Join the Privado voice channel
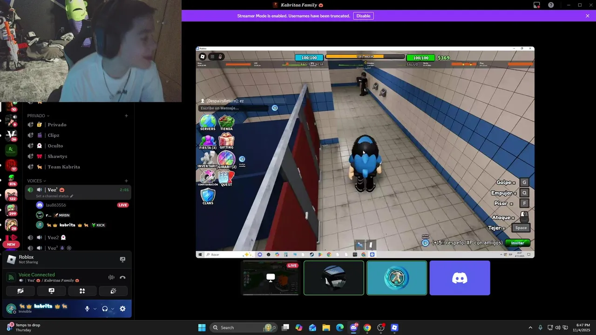The height and width of the screenshot is (335, 596). point(78,125)
